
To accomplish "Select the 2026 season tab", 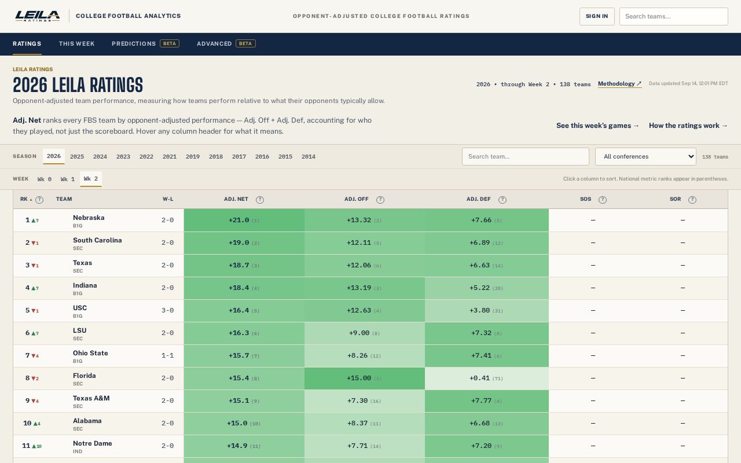I will pos(54,156).
